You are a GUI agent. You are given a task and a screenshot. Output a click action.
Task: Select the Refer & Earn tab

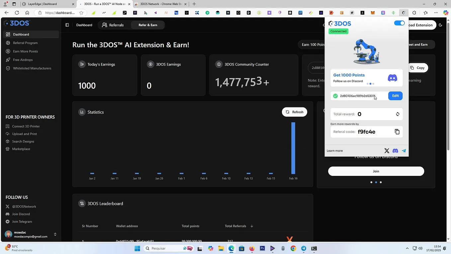148,25
